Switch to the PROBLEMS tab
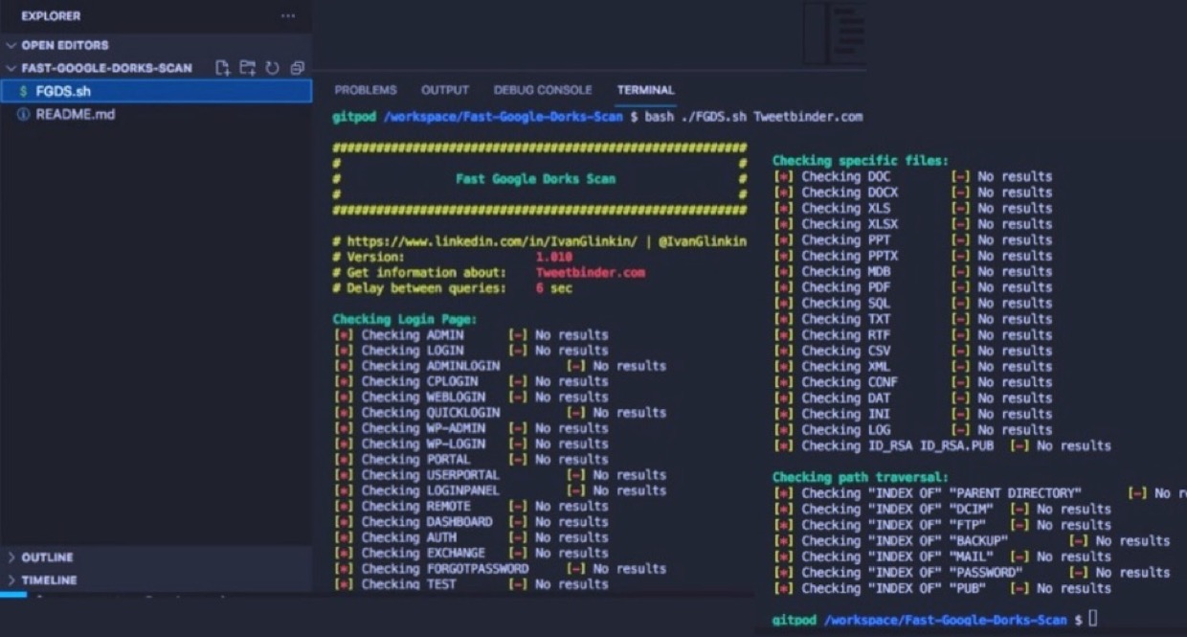This screenshot has height=637, width=1187. coord(366,90)
